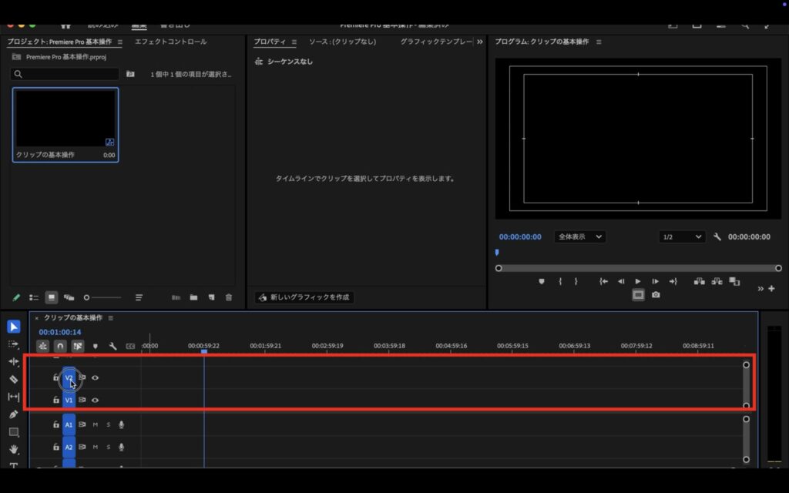Viewport: 789px width, 493px height.
Task: Select the Razor tool
Action: click(x=14, y=379)
